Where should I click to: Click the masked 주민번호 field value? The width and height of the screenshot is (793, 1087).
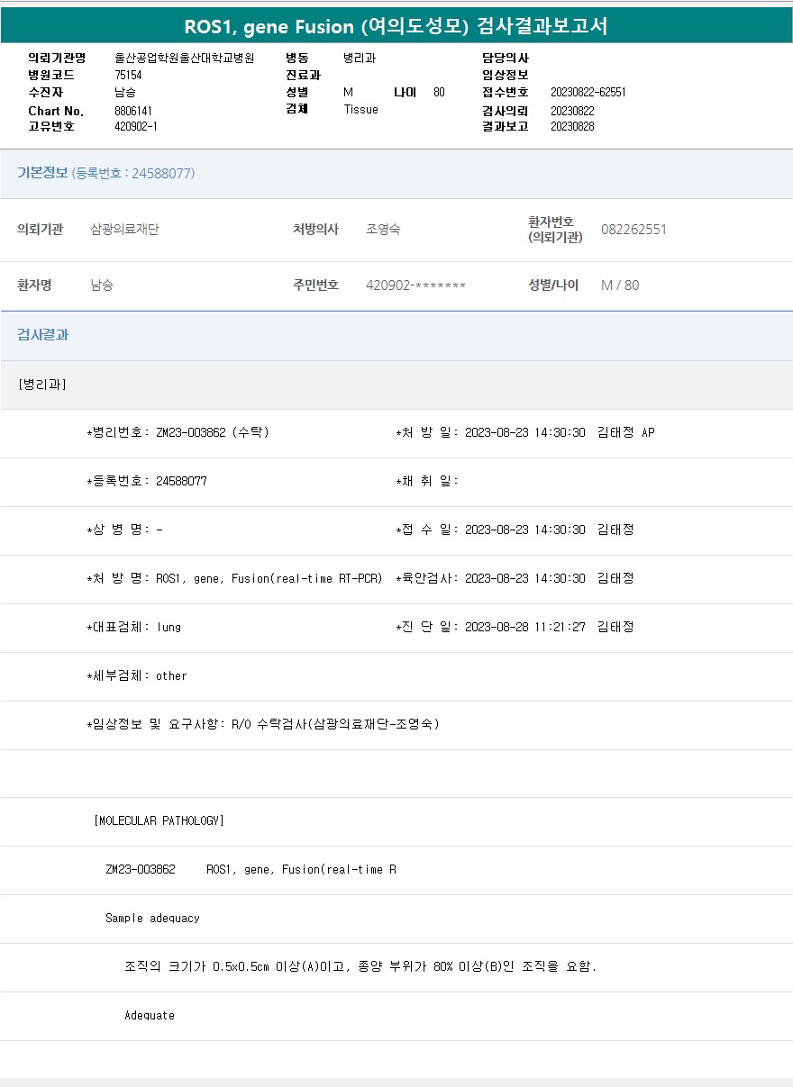coord(415,285)
